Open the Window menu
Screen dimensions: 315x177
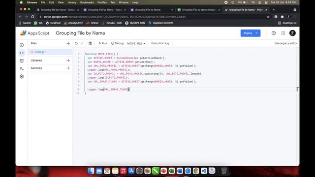tap(124, 2)
